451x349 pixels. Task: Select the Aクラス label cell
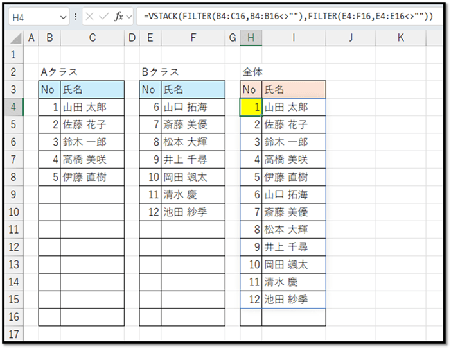pyautogui.click(x=59, y=72)
